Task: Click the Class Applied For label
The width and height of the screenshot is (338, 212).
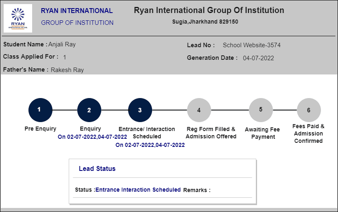Action: 31,57
